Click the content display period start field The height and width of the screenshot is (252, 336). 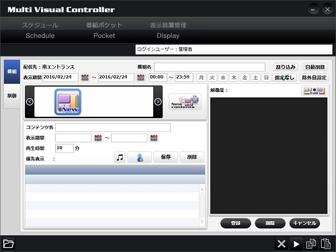[73, 138]
